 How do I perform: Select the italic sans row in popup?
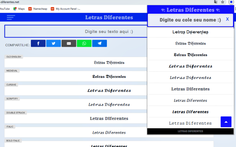(190, 100)
